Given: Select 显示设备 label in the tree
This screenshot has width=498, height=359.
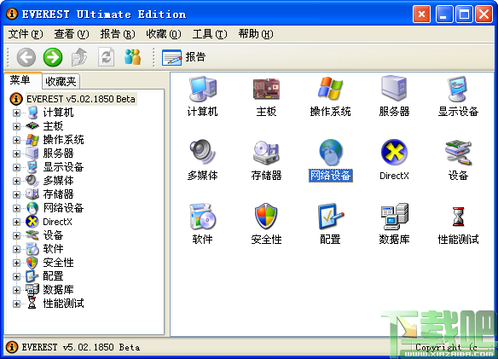Looking at the screenshot, I should [x=63, y=167].
